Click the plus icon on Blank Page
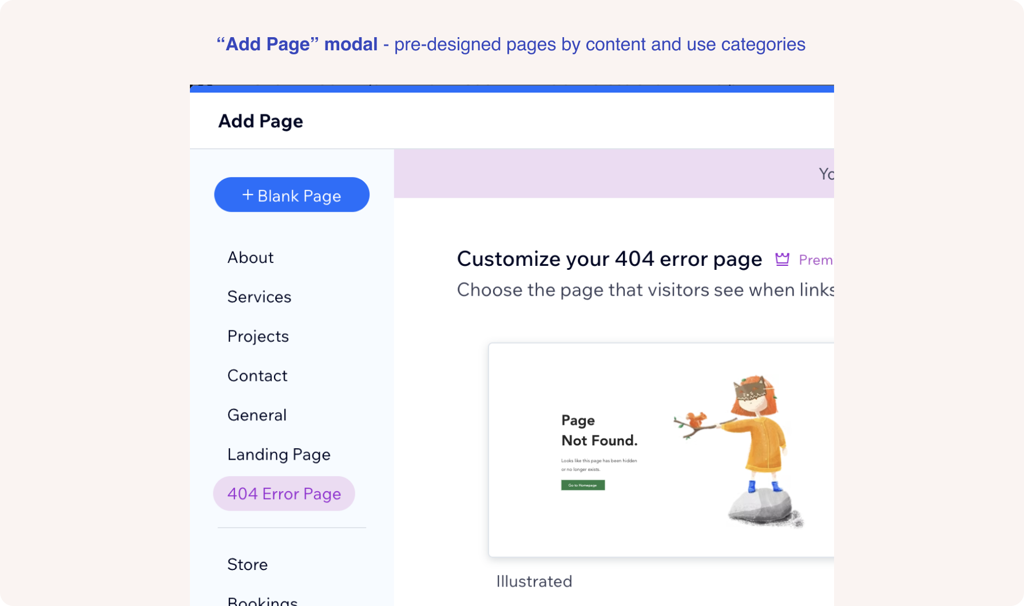 pyautogui.click(x=247, y=195)
